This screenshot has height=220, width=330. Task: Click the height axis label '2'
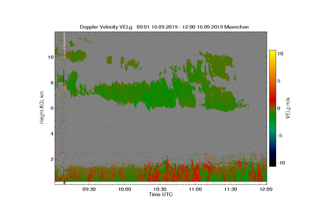point(51,159)
